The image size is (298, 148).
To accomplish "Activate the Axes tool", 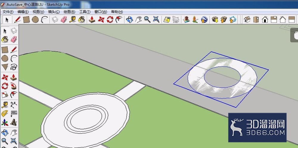I will (x=5, y=122).
